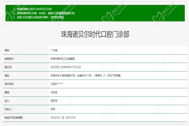Screen dimensions: 189x126
Task: Click registration number MA7EBL1D244040217D1522
Action: [66, 67]
